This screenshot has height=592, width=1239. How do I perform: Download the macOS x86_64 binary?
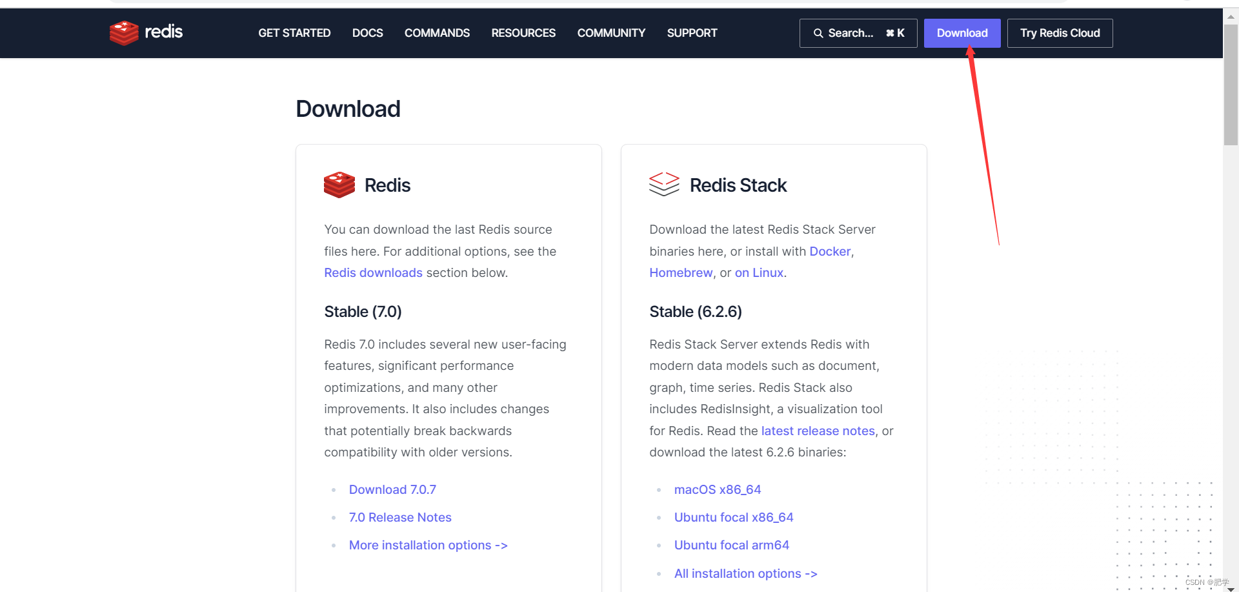718,489
